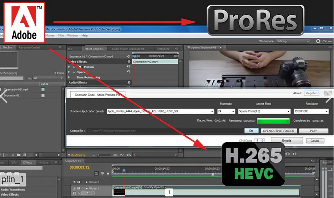Image resolution: width=334 pixels, height=198 pixels.
Task: Open the Window menu
Action: click(x=73, y=36)
